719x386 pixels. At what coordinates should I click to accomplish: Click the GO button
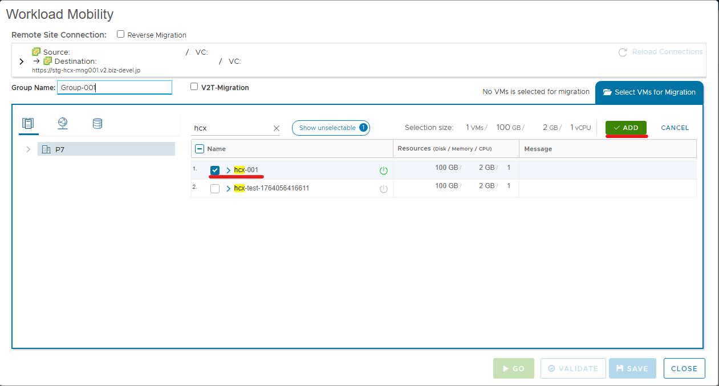coord(514,368)
